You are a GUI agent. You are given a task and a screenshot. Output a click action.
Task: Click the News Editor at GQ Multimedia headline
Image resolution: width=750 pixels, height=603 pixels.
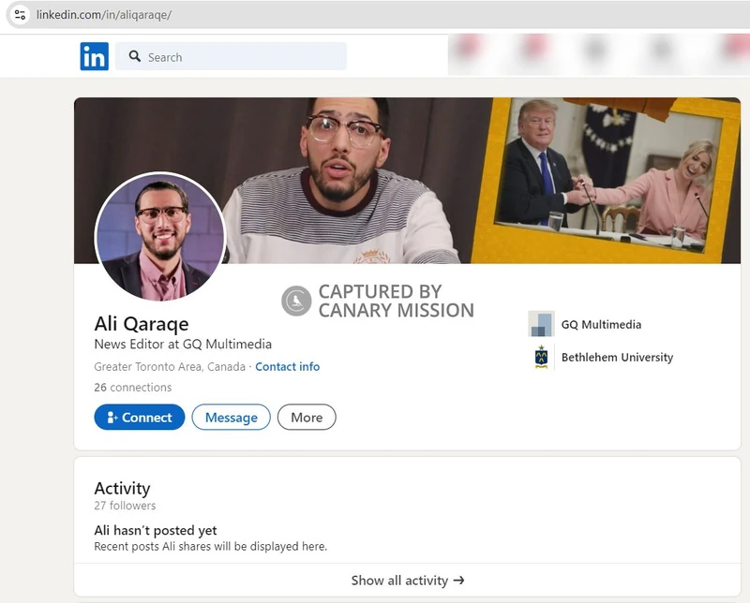(183, 344)
